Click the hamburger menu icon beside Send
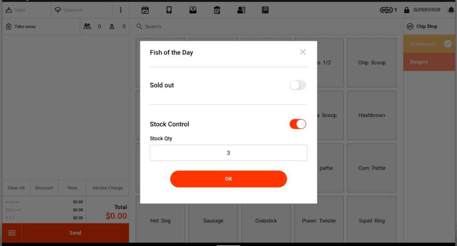The width and height of the screenshot is (457, 246). (12, 233)
